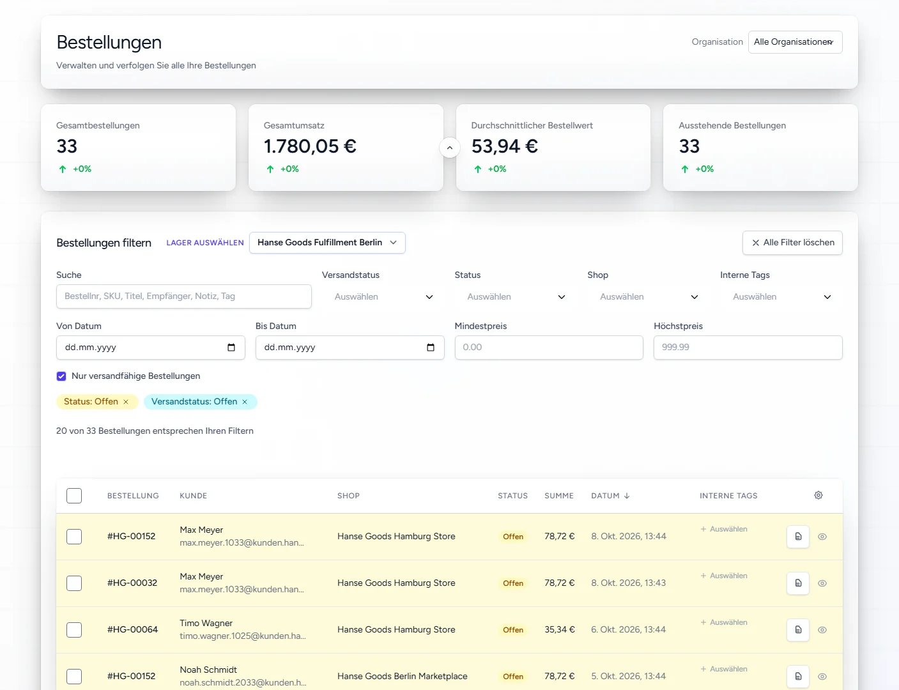The width and height of the screenshot is (899, 690).
Task: Tick the select-all checkbox in the table header
Action: (74, 496)
